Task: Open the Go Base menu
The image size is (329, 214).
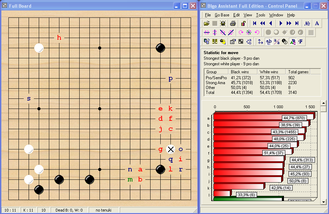Action: tap(222, 15)
